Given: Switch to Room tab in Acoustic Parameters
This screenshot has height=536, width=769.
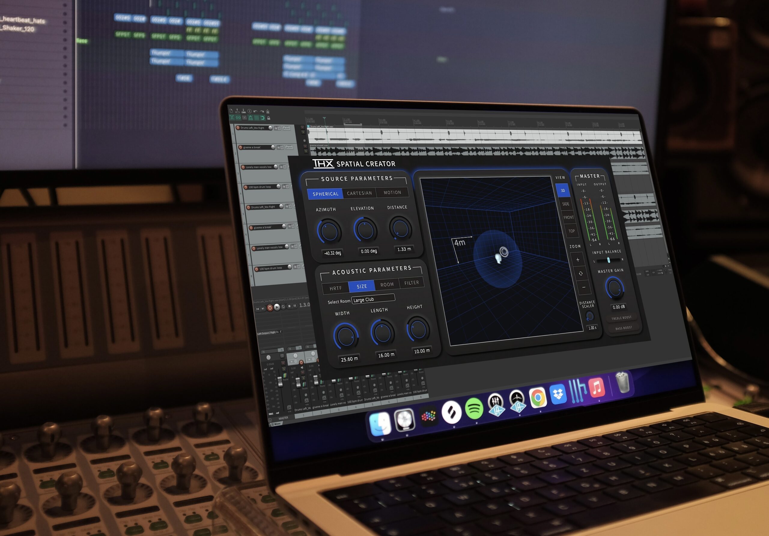Looking at the screenshot, I should [x=387, y=285].
